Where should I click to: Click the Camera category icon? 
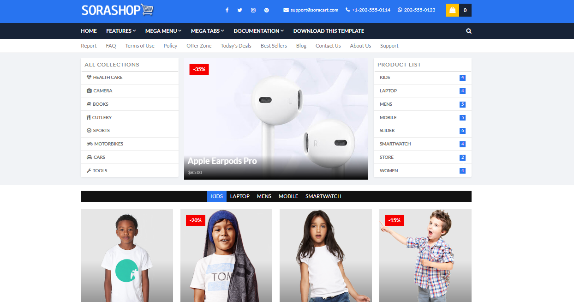[89, 91]
